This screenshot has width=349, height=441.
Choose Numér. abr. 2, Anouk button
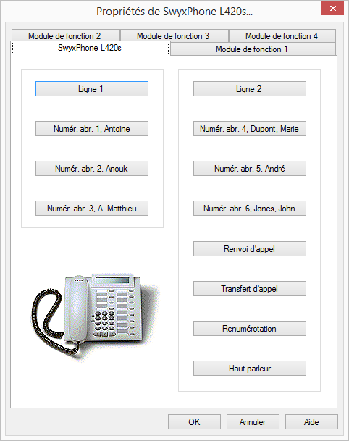[92, 169]
